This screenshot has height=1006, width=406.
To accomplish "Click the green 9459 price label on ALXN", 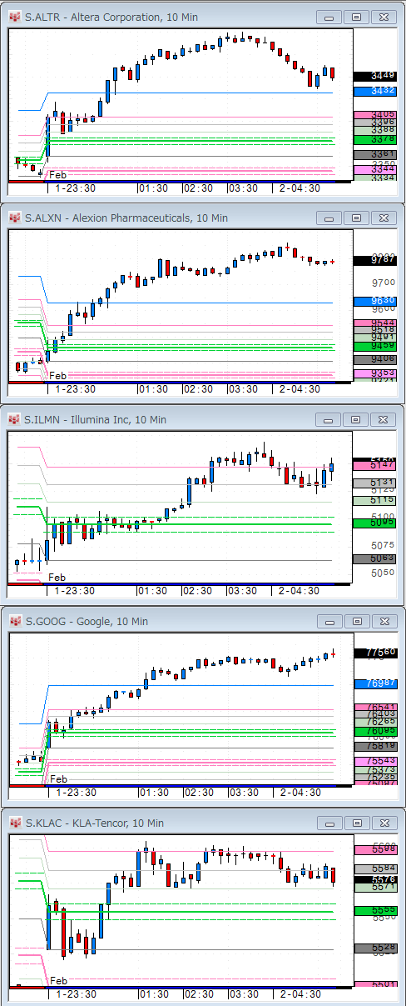I will tap(375, 345).
